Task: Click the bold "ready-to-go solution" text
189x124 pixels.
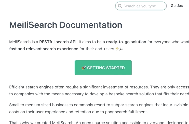Action: click(x=126, y=42)
